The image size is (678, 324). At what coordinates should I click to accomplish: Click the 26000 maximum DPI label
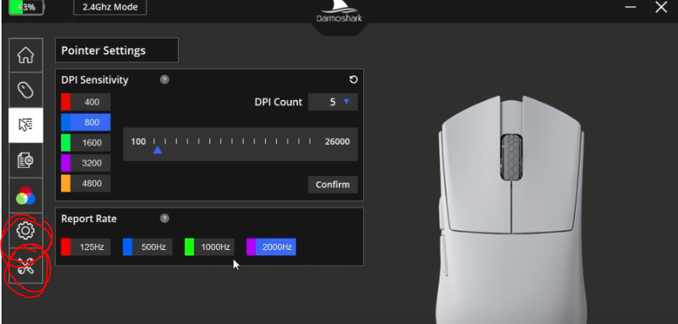click(337, 142)
